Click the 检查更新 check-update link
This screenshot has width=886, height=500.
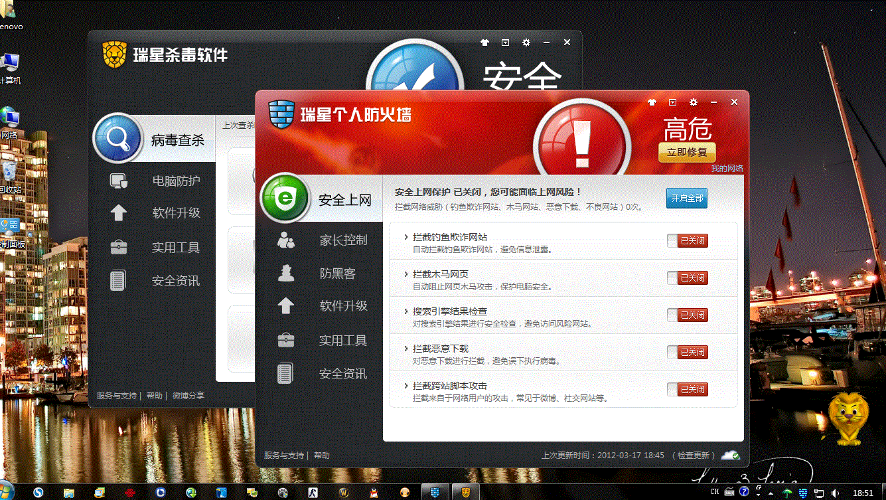pos(694,456)
